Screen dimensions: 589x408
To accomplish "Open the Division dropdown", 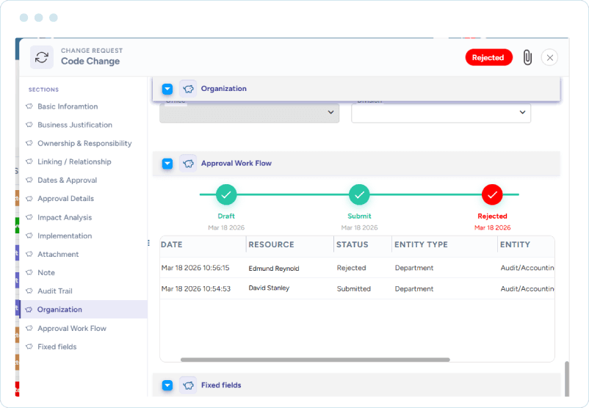I will point(441,113).
